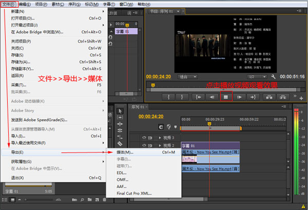This screenshot has height=210, width=308.
Task: Click the Stop playback button
Action: coord(226,97)
